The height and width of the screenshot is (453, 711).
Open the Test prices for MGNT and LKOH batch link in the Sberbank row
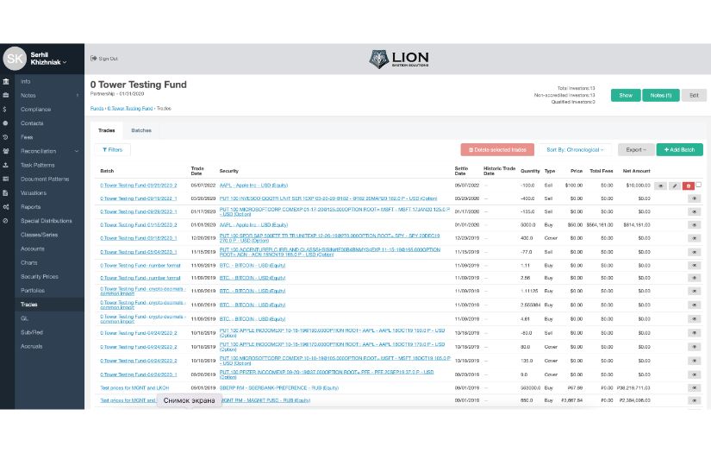[x=134, y=388]
